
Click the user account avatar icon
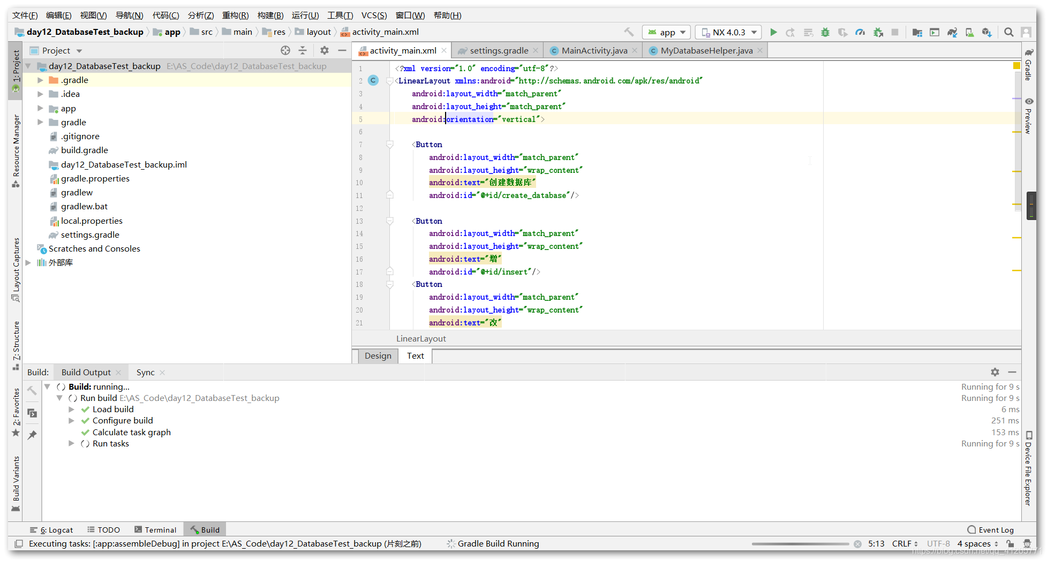[x=1026, y=32]
